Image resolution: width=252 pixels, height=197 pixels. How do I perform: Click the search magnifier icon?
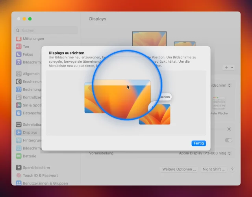pos(17,30)
